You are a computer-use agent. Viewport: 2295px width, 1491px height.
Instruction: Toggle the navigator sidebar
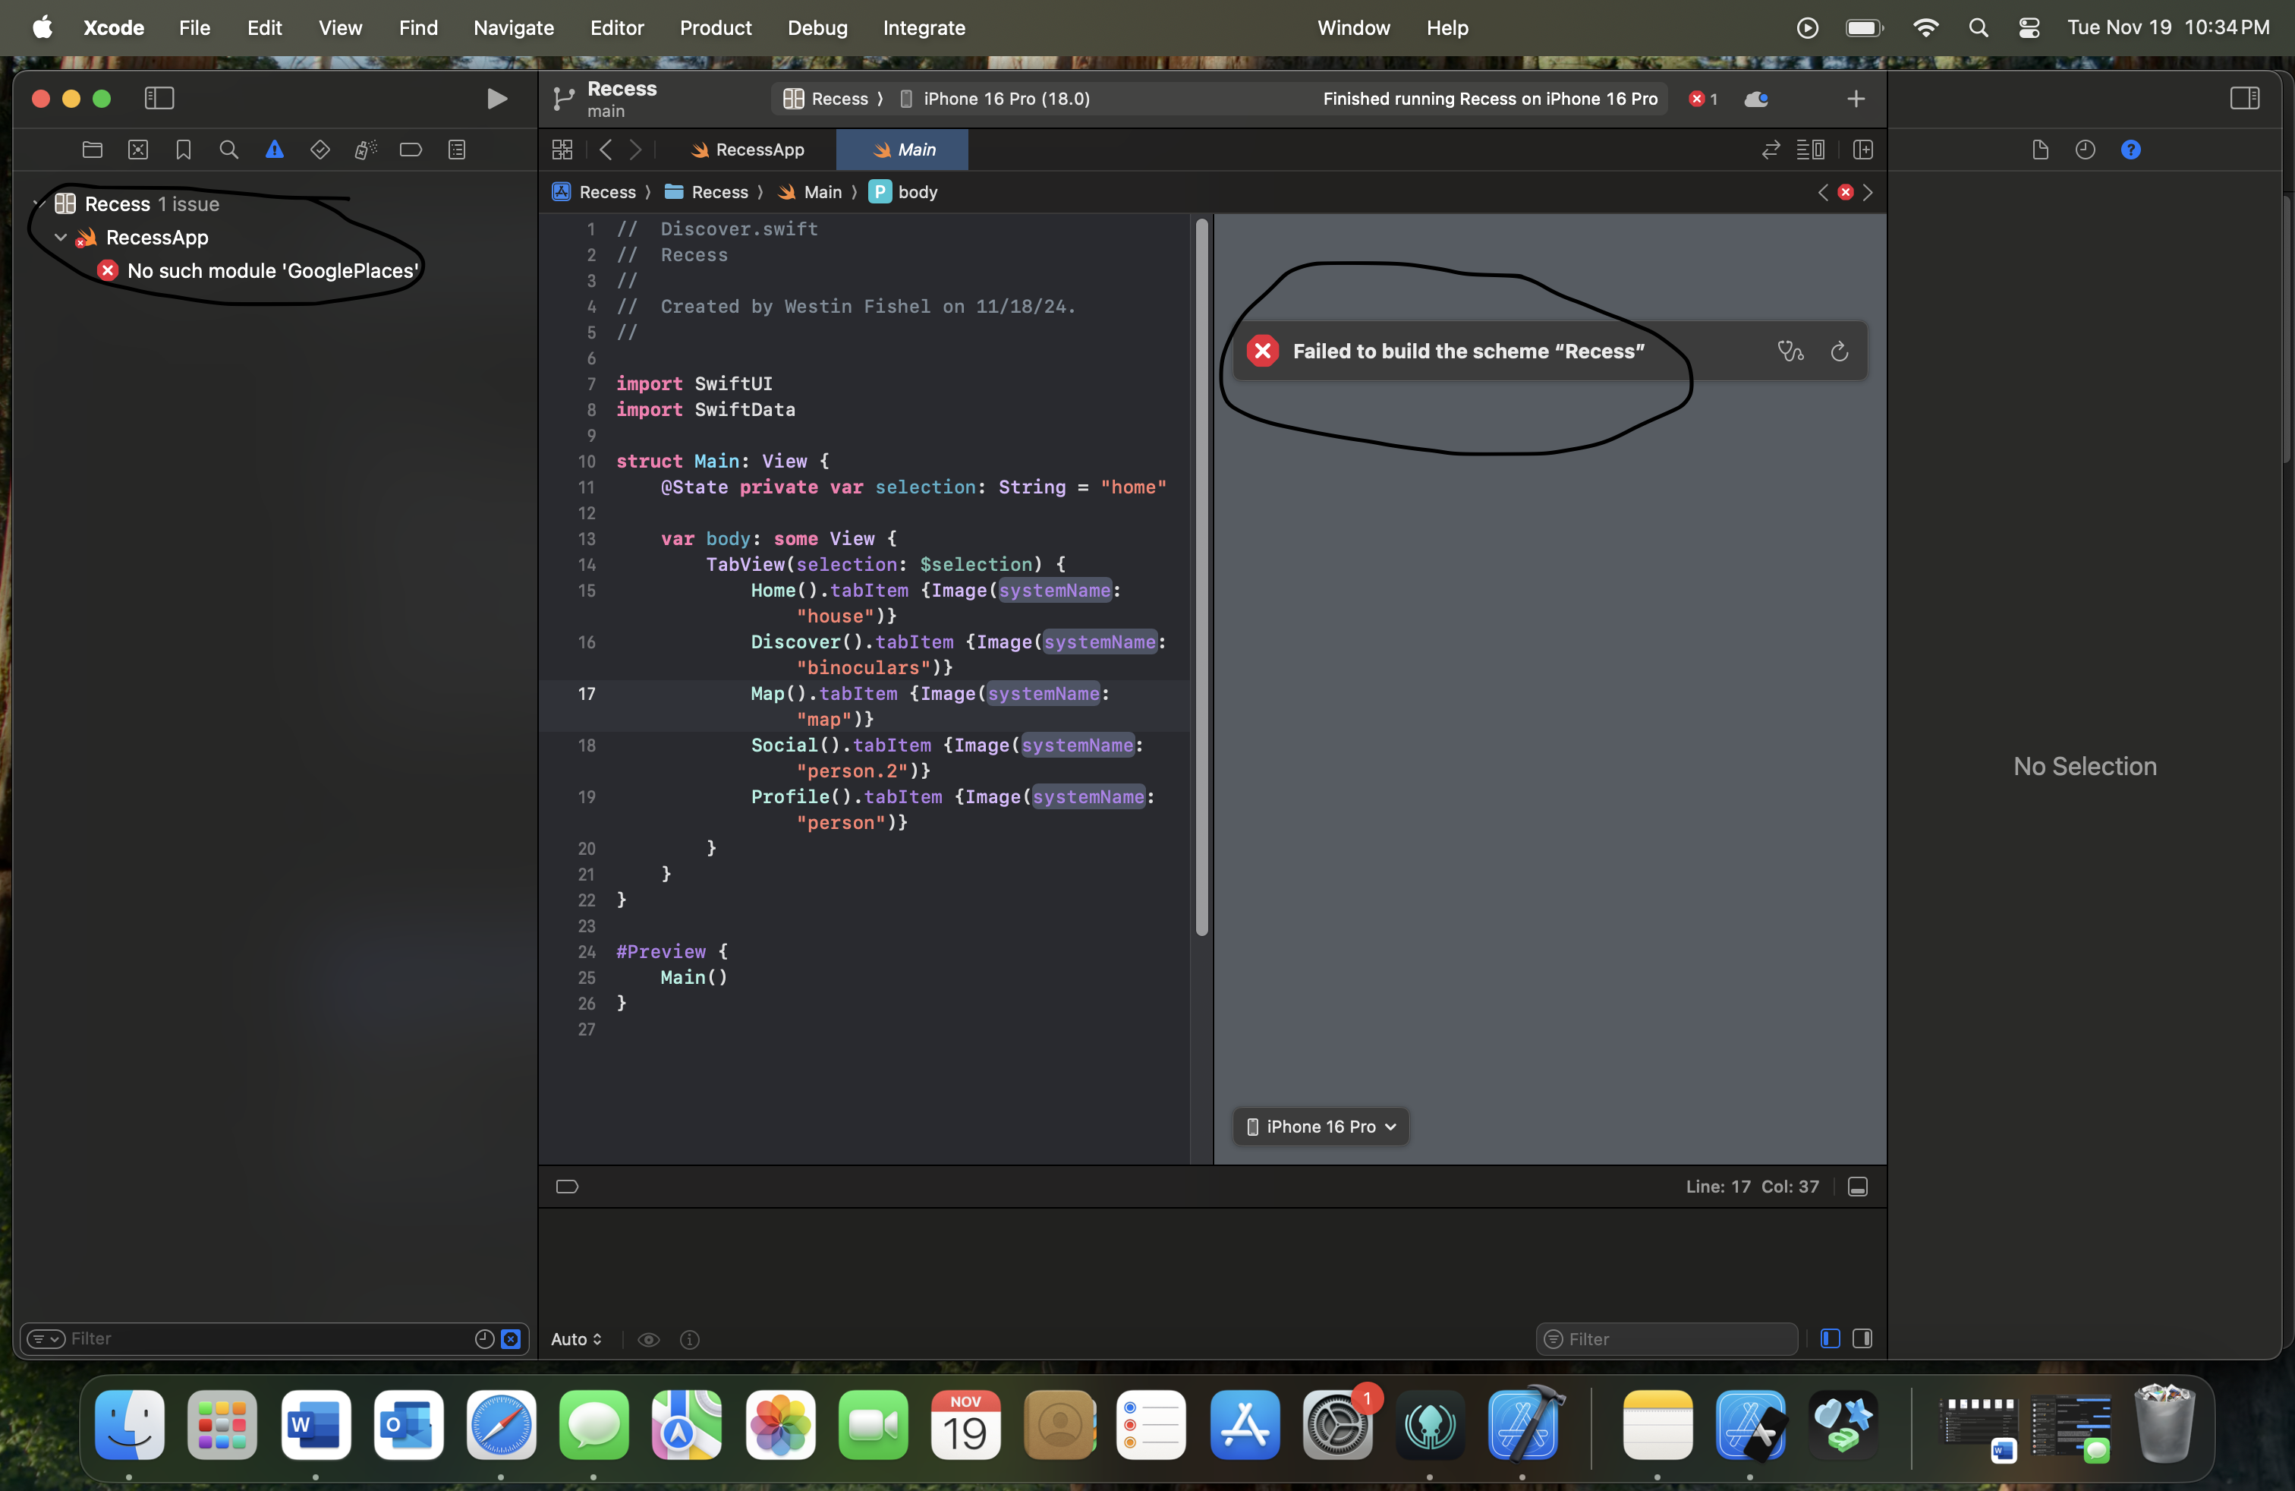[159, 99]
